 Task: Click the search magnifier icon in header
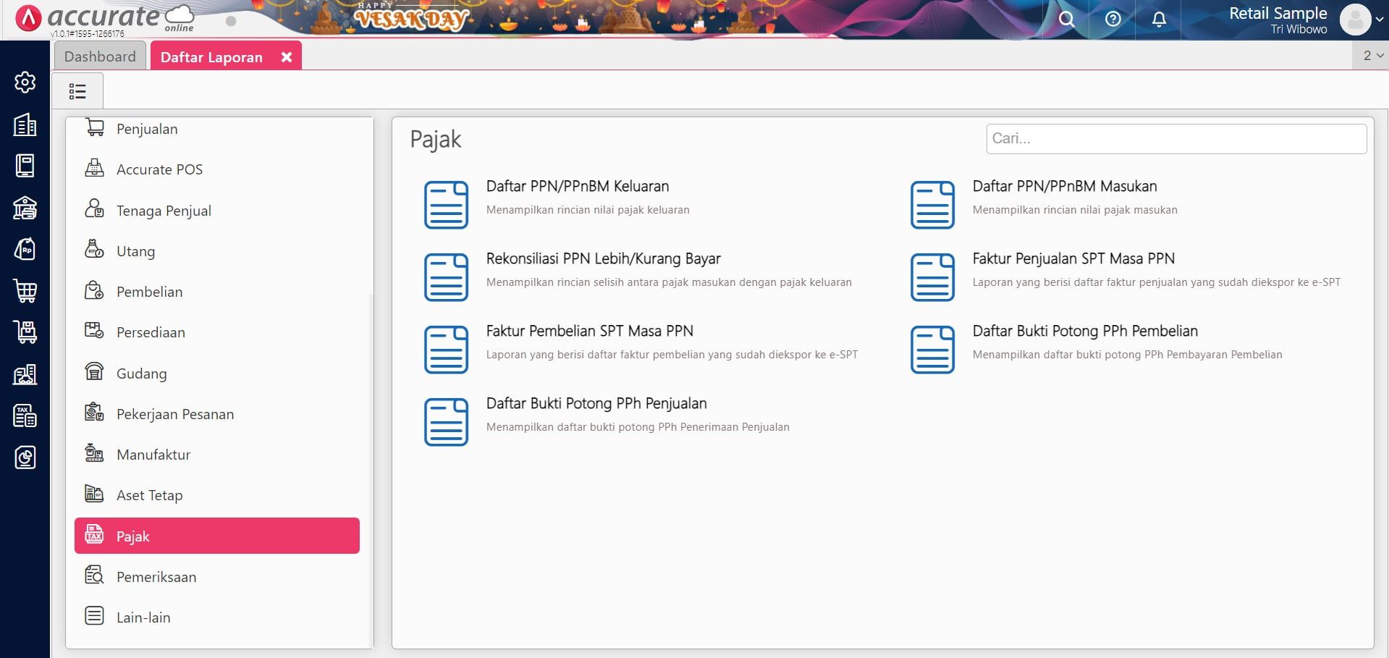[x=1066, y=20]
